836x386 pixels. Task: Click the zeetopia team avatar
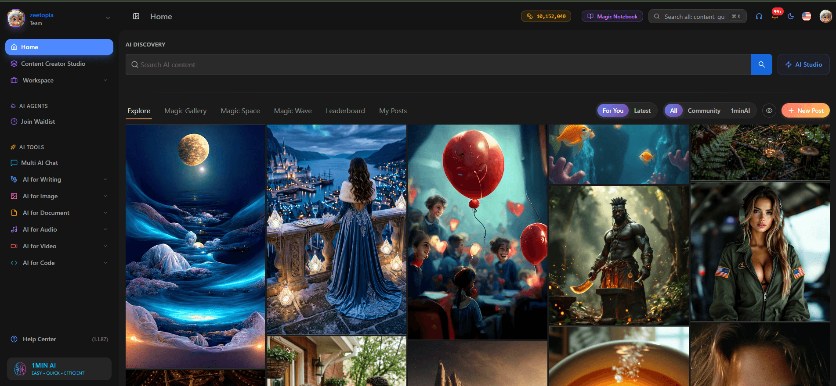pos(16,18)
